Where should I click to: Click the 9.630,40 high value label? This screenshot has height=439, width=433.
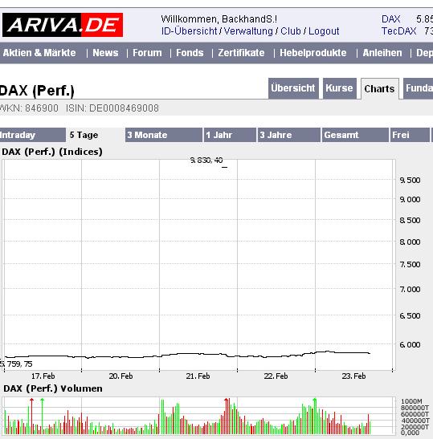pyautogui.click(x=206, y=161)
